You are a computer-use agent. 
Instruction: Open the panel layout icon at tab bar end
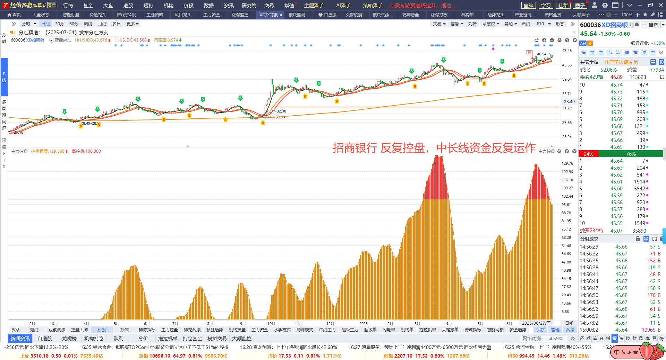[x=660, y=15]
